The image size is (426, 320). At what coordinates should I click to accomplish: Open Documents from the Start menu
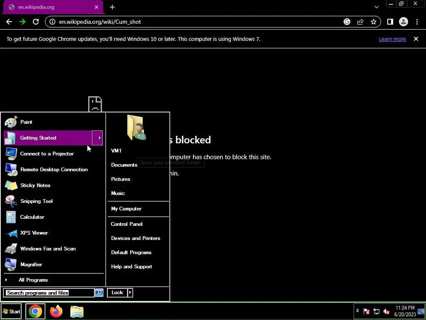138,165
